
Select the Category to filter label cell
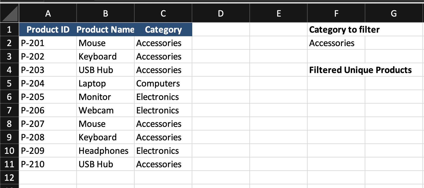(336, 30)
